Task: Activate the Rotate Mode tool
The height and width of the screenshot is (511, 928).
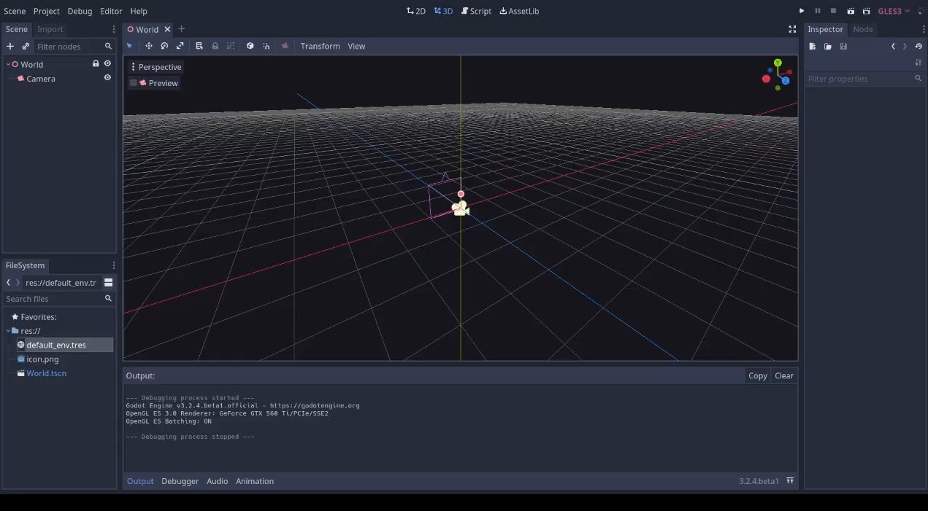Action: 164,46
